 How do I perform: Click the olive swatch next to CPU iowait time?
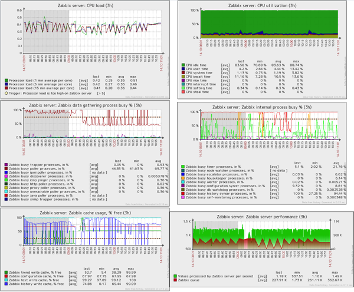tap(183, 77)
